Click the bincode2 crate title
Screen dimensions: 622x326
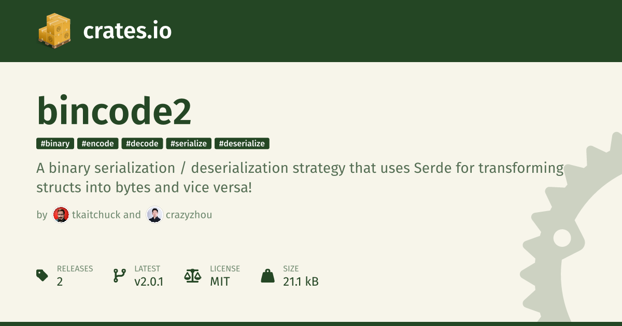[114, 111]
